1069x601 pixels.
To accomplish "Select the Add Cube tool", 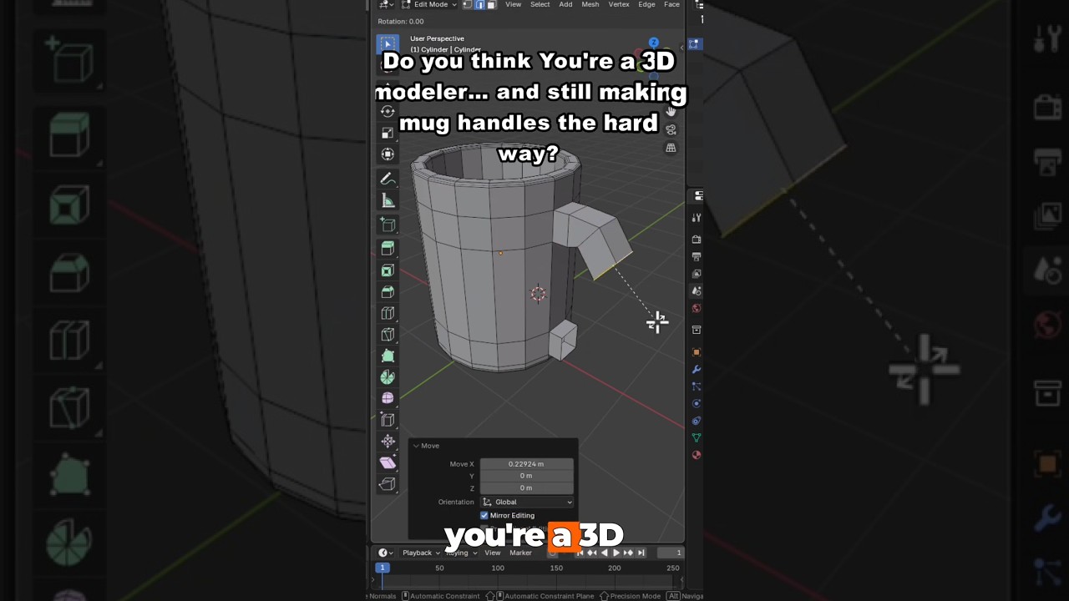I will (x=387, y=225).
